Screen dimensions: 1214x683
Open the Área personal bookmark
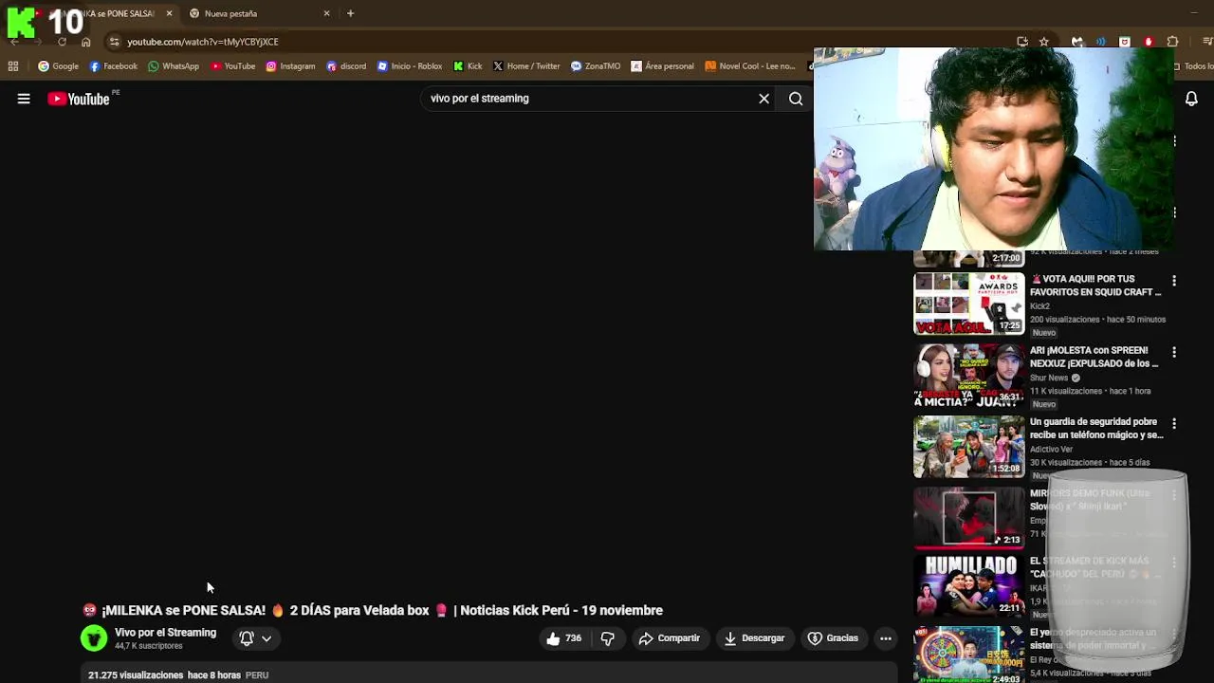(662, 66)
